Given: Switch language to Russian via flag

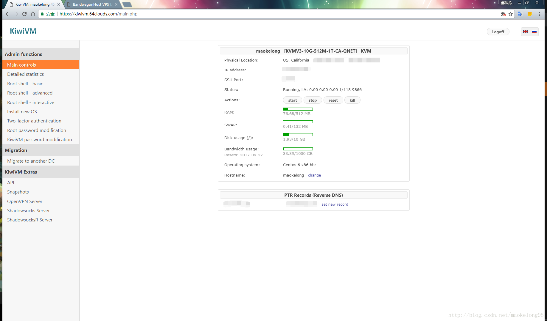Looking at the screenshot, I should (x=534, y=32).
